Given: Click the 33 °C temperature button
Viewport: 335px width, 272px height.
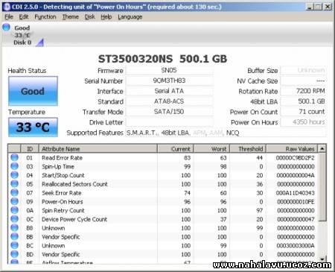Looking at the screenshot, I should coord(33,127).
